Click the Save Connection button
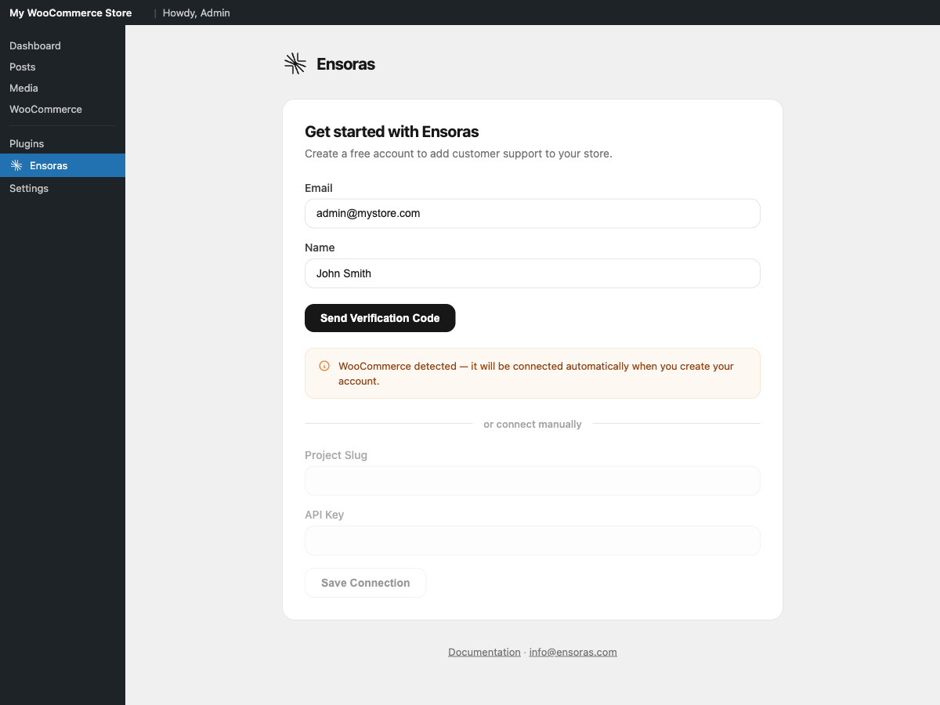 point(365,582)
